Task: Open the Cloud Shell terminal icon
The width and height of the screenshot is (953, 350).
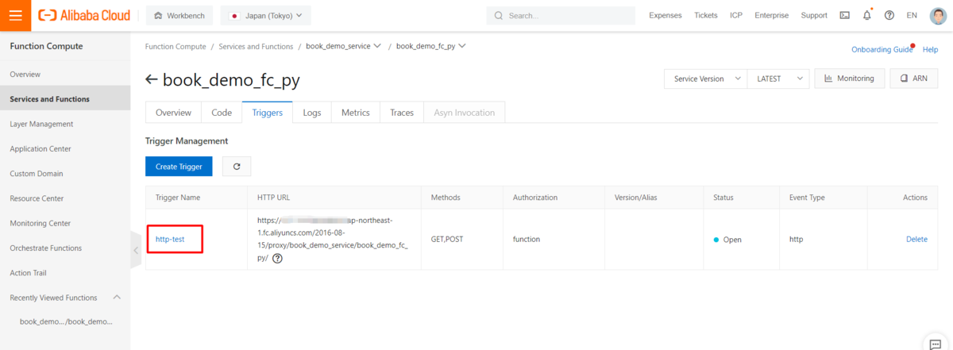Action: click(844, 15)
